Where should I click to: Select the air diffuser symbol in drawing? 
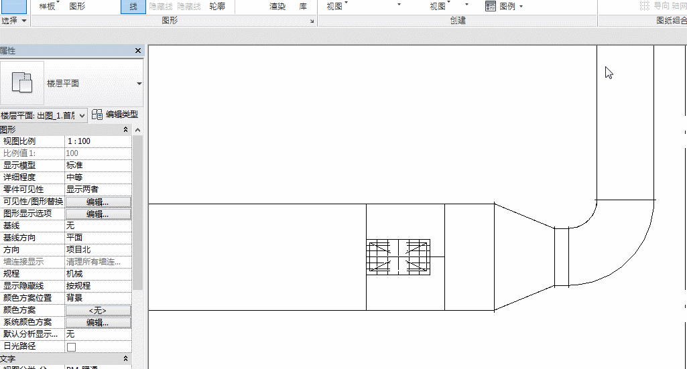pos(398,257)
